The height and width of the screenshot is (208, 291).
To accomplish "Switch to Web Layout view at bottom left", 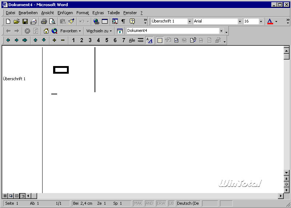I will click(11, 196).
